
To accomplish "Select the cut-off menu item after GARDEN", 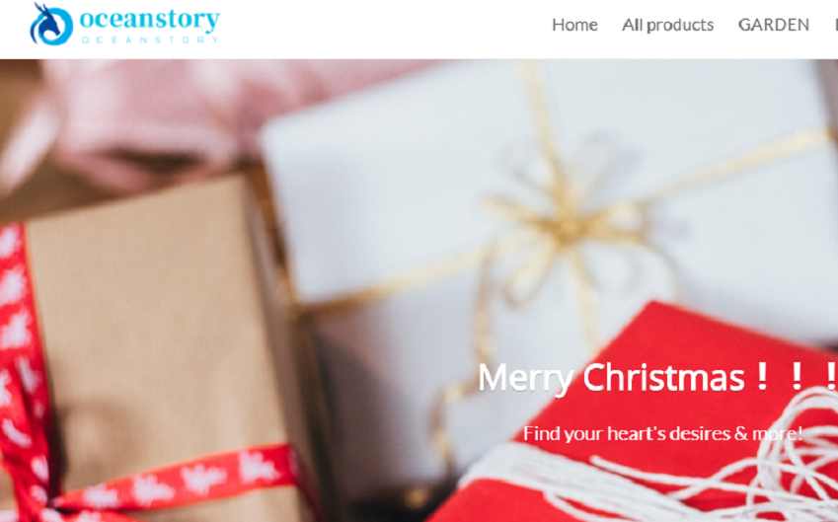I will (x=835, y=25).
